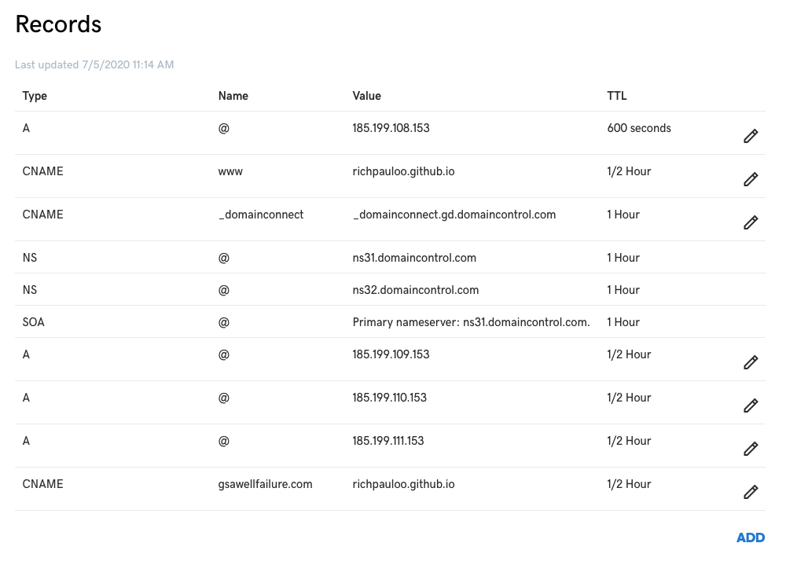Select the Last updated timestamp text
Screen dimensions: 786x565
pos(94,64)
